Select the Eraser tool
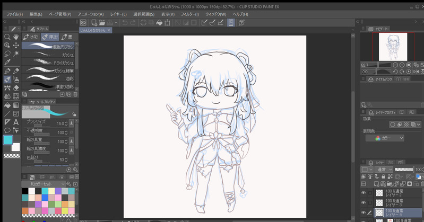Screen dimensions: 424x222 [x=16, y=88]
